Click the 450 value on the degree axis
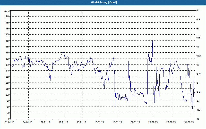 8,29
